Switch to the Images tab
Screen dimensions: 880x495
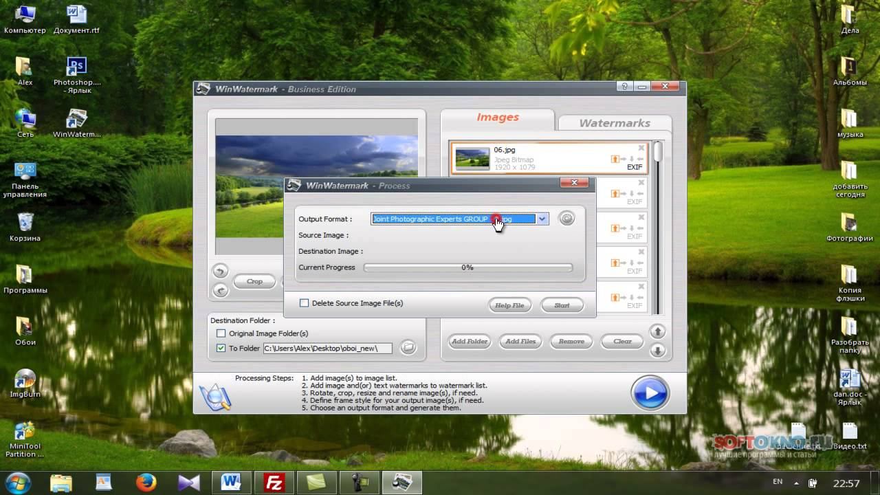(x=498, y=118)
